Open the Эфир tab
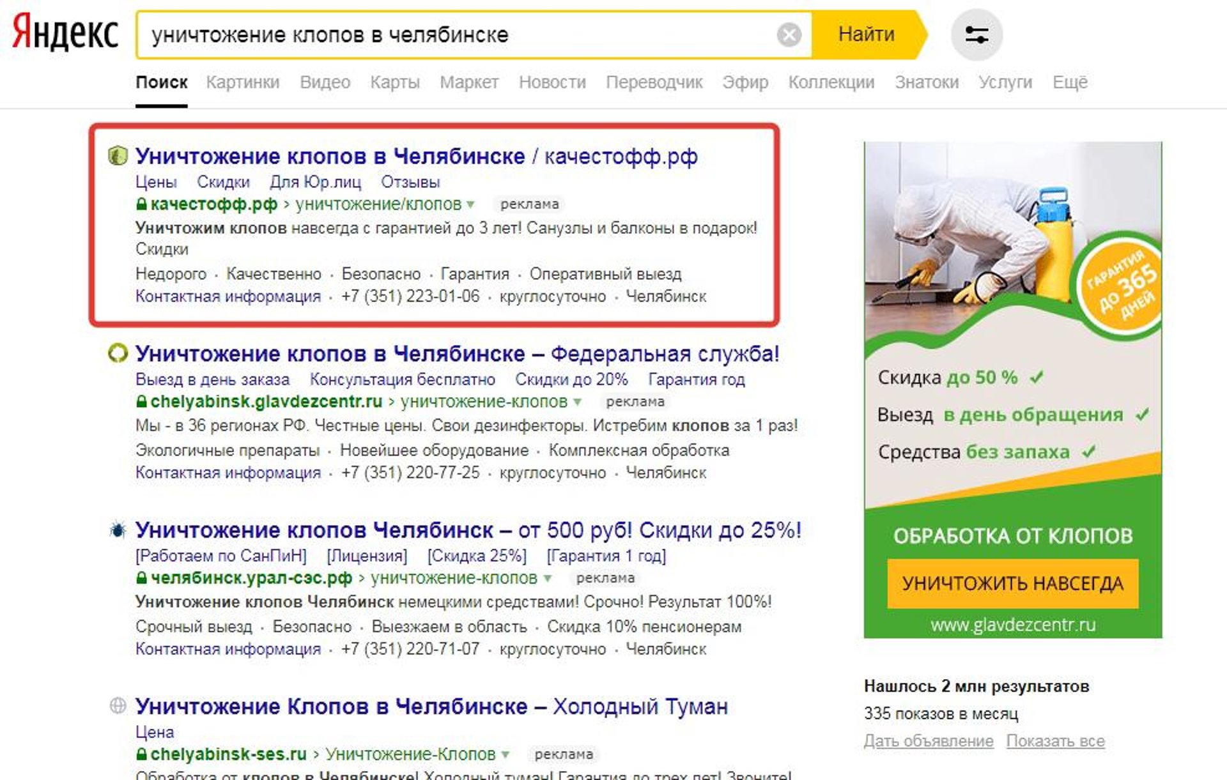 [745, 82]
